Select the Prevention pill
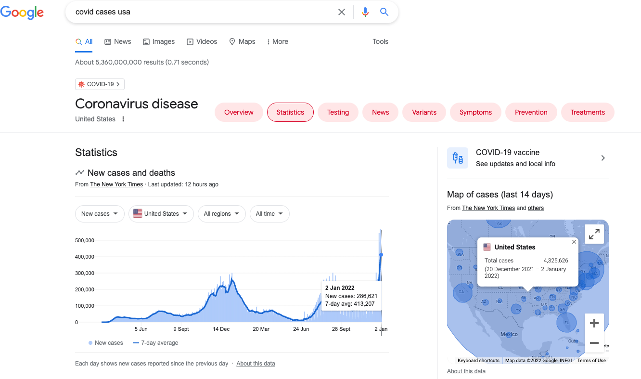641x379 pixels. click(531, 112)
